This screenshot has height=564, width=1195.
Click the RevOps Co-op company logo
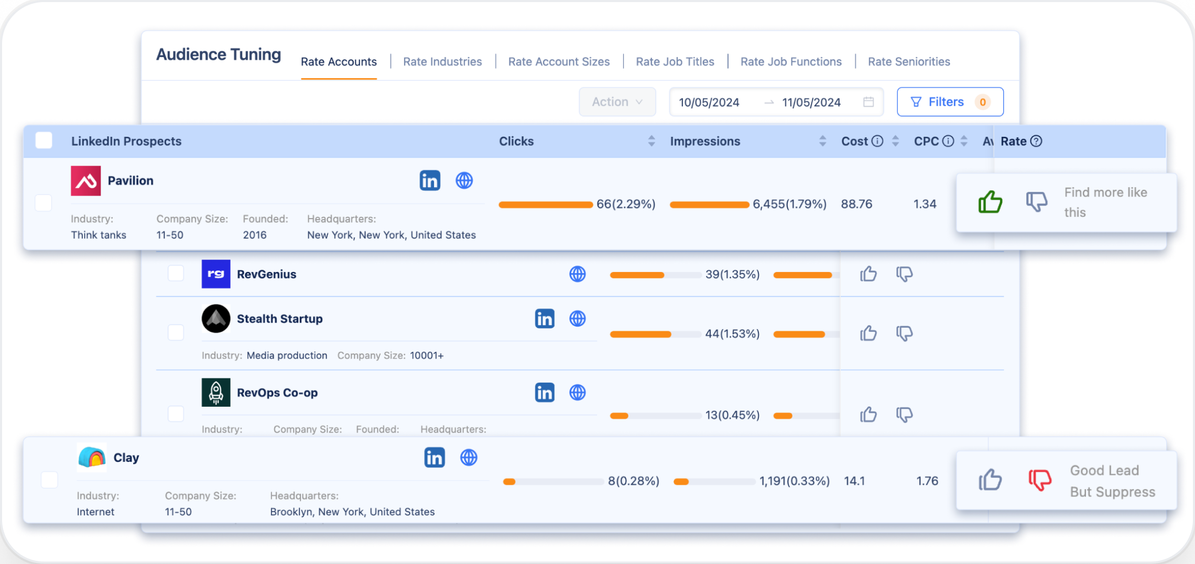[x=216, y=392]
